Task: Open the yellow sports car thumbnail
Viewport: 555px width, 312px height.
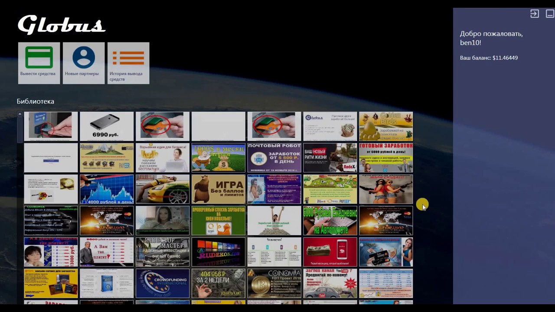Action: click(162, 189)
